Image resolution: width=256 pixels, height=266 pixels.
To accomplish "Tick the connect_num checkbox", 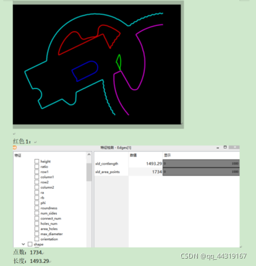I will point(36,218).
